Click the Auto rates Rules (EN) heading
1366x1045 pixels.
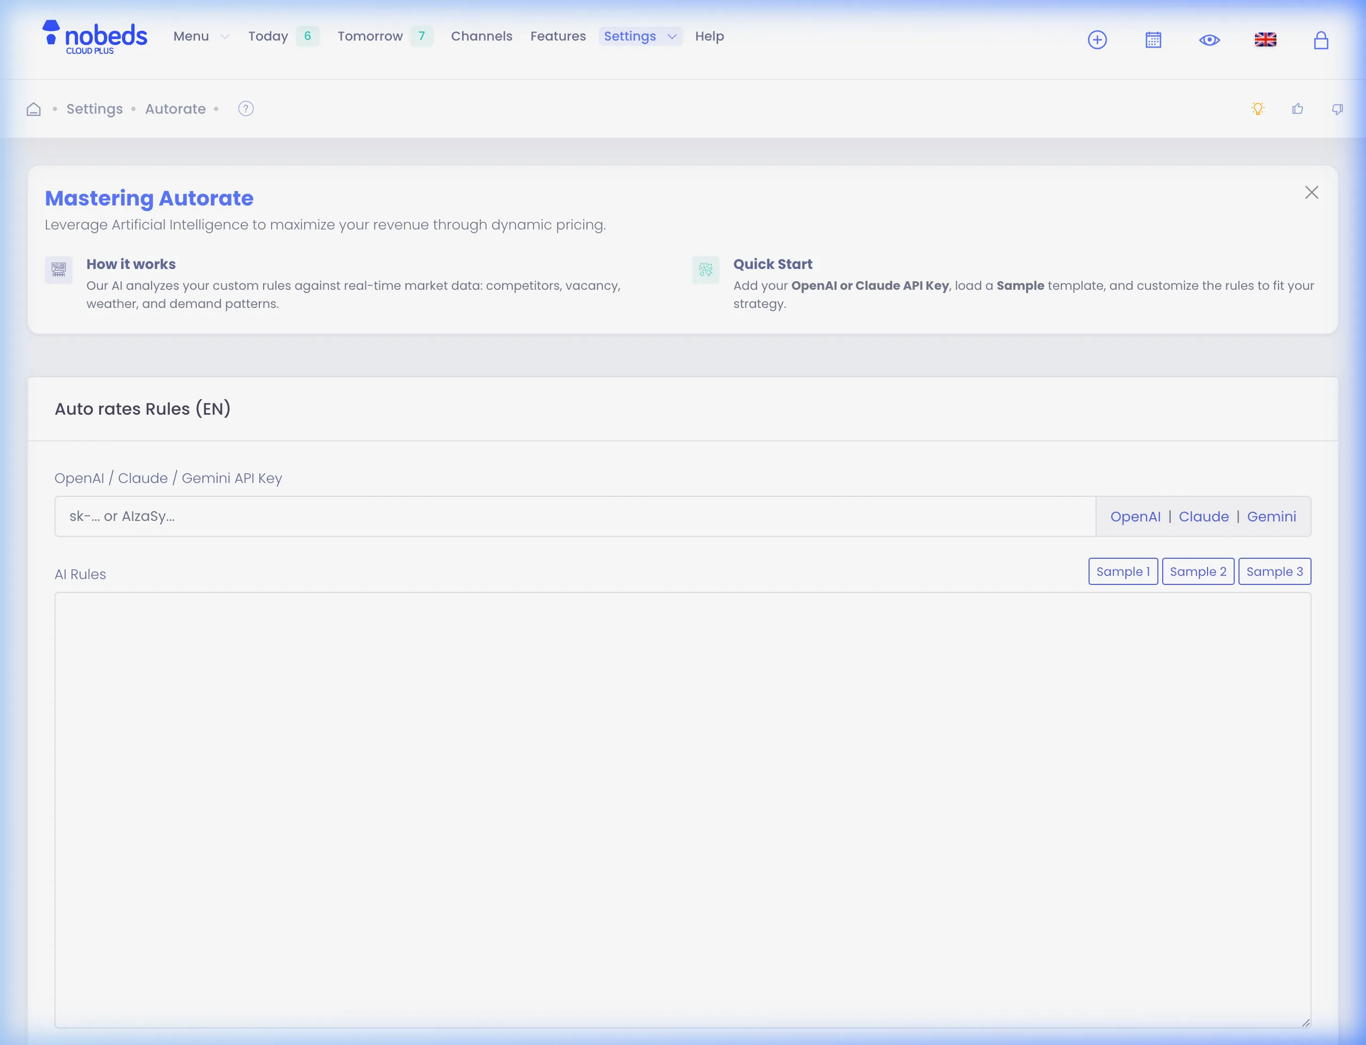coord(142,409)
